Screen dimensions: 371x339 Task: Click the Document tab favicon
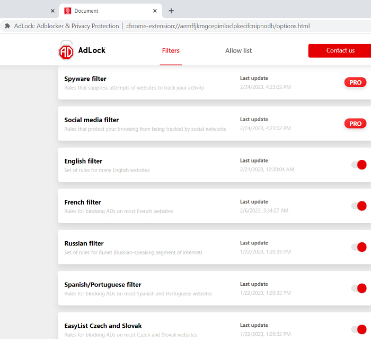pos(68,11)
